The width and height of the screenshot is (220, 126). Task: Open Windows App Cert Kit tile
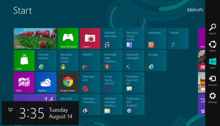134,82
